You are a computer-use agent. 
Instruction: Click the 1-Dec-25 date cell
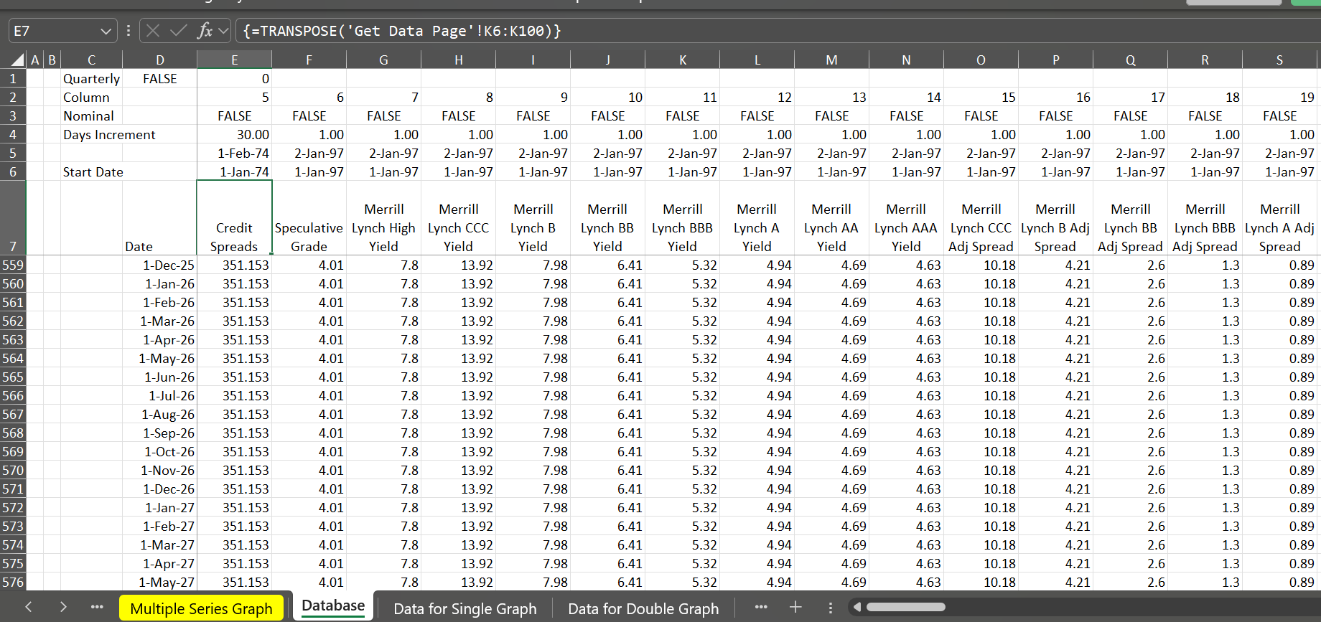pos(159,265)
